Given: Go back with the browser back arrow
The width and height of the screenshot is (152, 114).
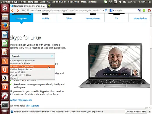Looking at the screenshot, I should [12, 10].
